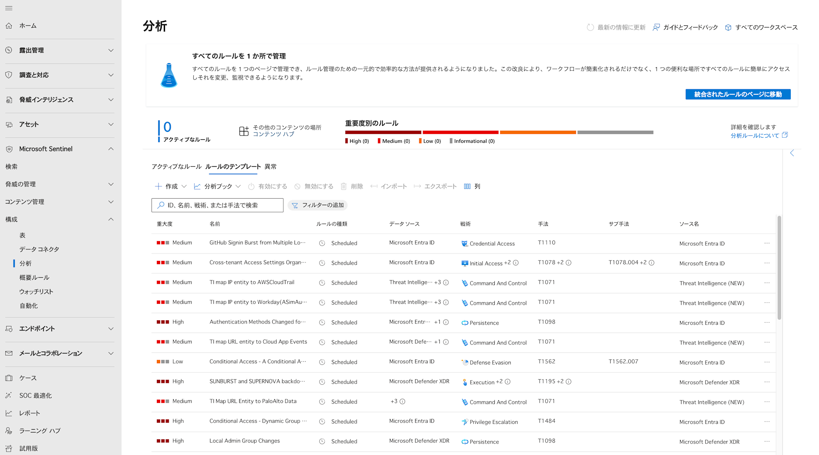Open more options for SUNBURST and SUPERNOVA row
819x455 pixels.
click(x=767, y=382)
